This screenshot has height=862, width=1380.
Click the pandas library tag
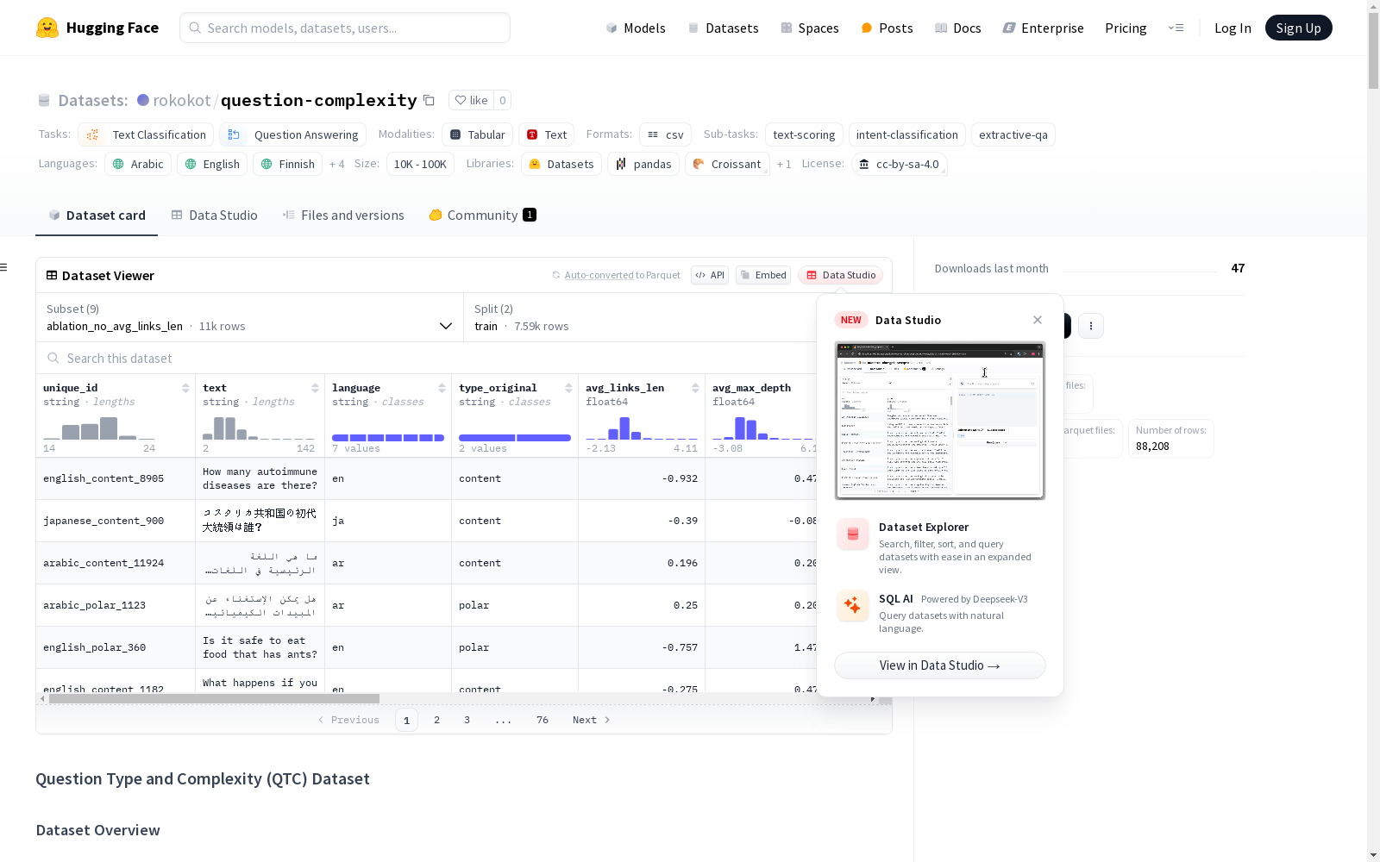(643, 164)
